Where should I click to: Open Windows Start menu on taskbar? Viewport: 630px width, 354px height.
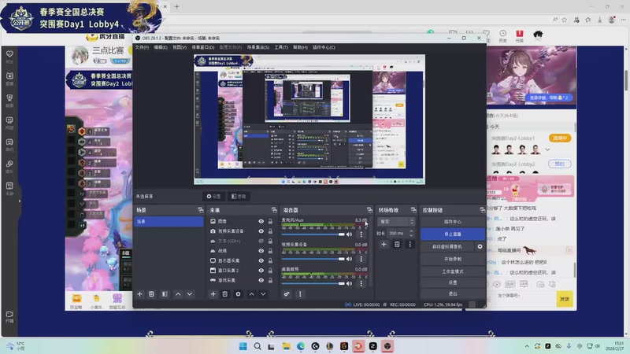click(x=243, y=346)
